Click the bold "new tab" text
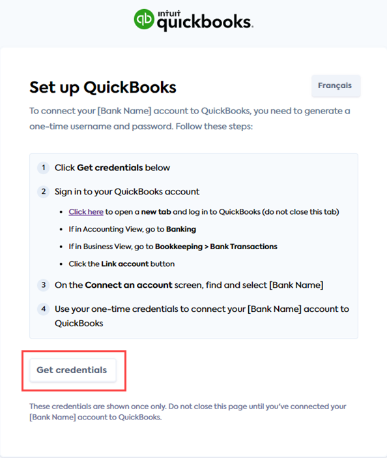Screen dimensions: 387x458 coord(156,212)
